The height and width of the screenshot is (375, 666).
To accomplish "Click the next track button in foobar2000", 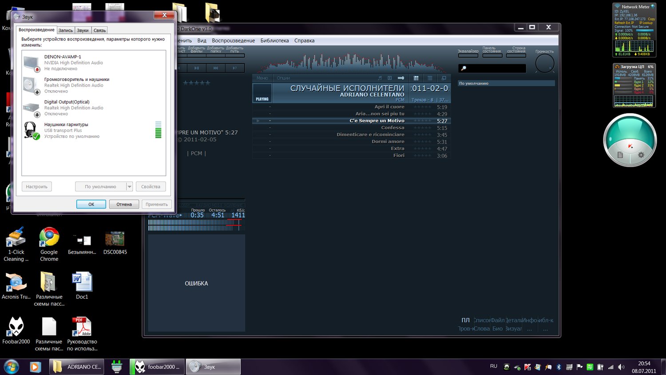I will 216,68.
